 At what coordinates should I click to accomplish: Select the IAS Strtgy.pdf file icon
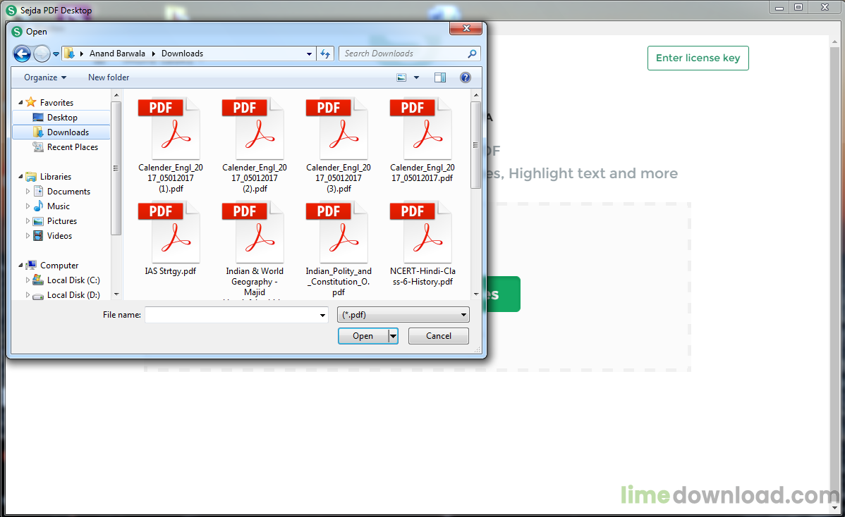point(171,234)
